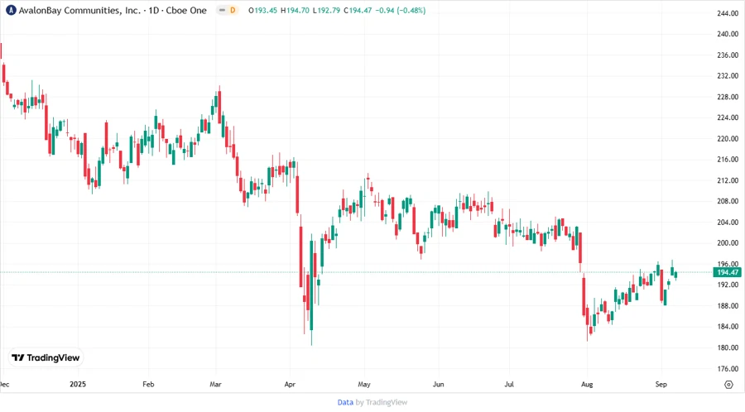Select the Apr label on time axis

[x=290, y=384]
